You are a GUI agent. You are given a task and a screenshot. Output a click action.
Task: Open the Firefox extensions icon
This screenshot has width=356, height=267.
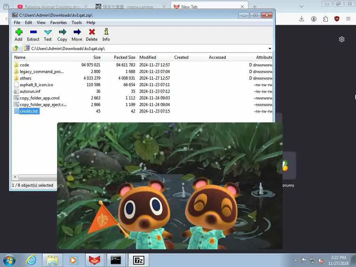pyautogui.click(x=325, y=19)
